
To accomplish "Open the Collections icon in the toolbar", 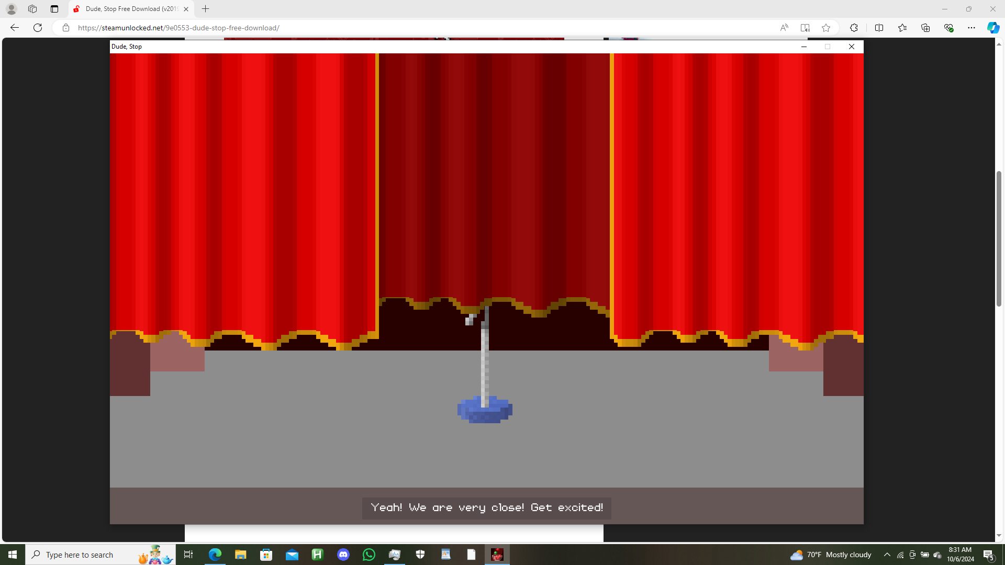I will [x=925, y=28].
